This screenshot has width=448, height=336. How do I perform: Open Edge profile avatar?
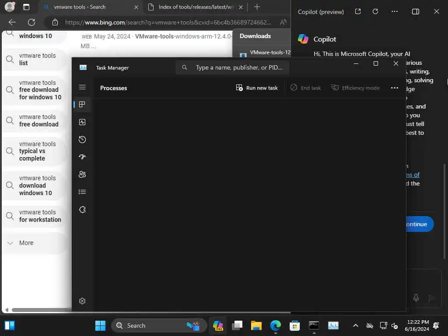coord(10,7)
